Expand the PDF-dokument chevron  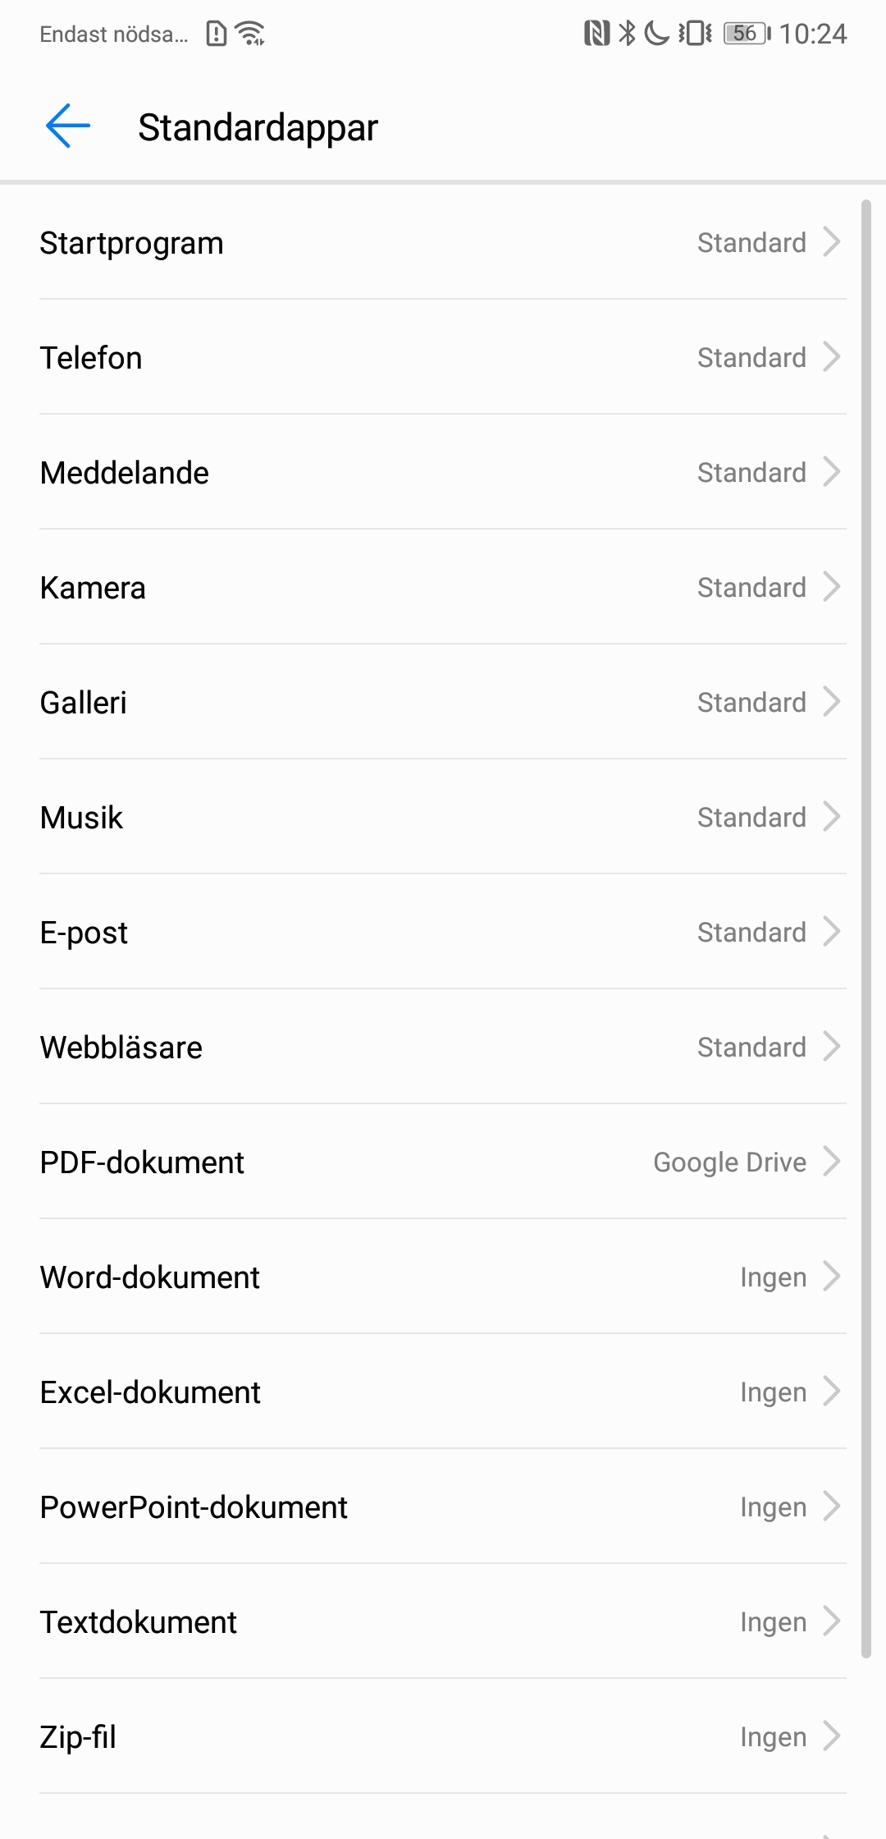832,1162
